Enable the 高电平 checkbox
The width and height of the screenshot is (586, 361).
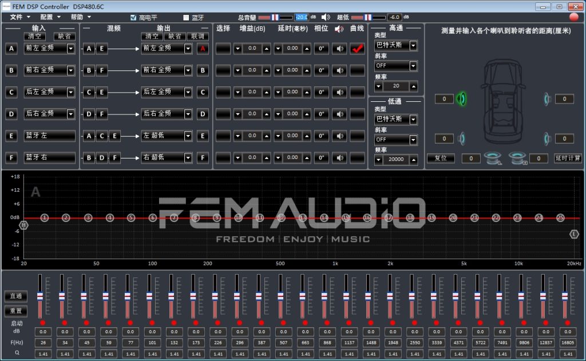pos(133,18)
